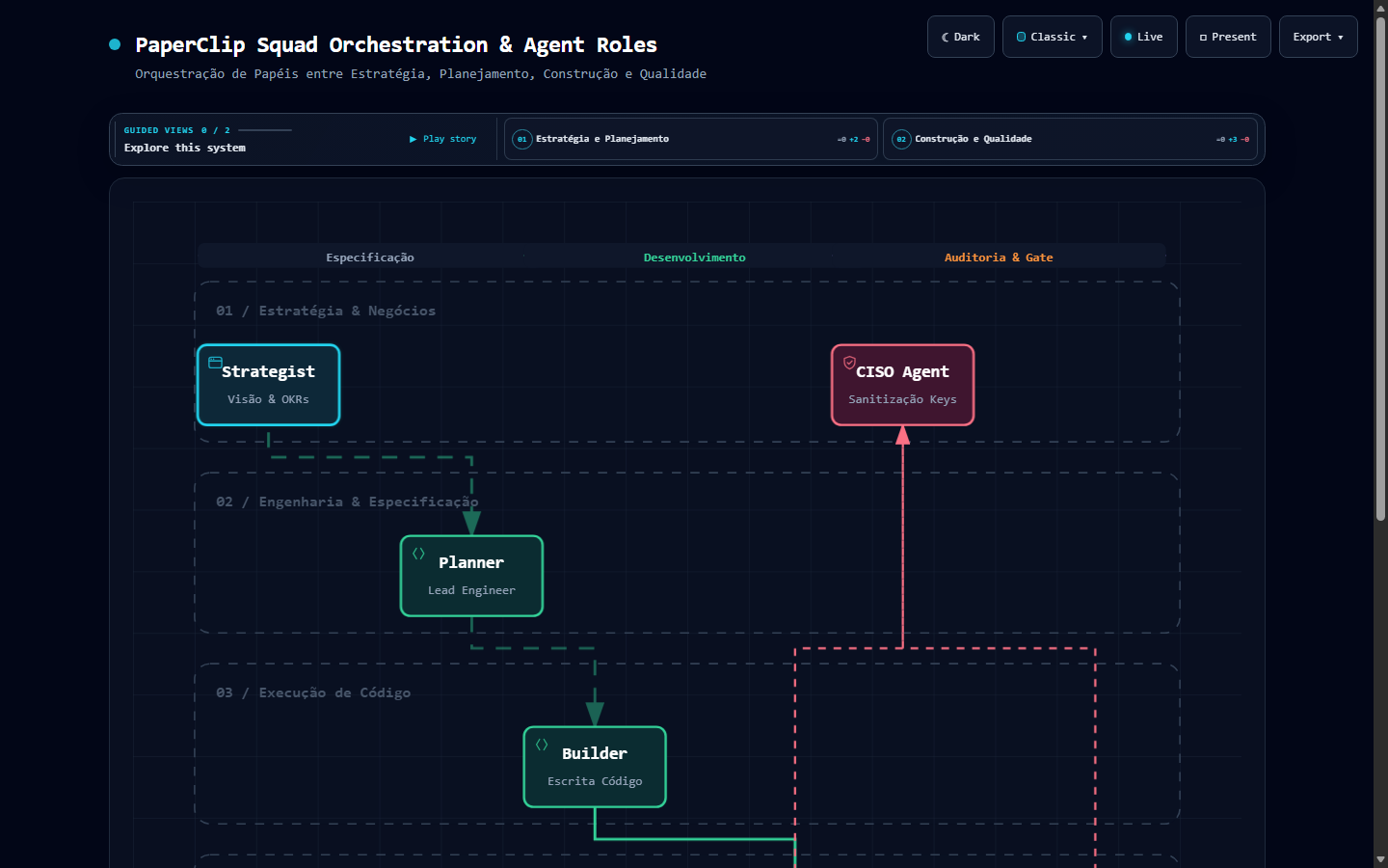Select the Auditoria & Gate column header

tap(999, 258)
